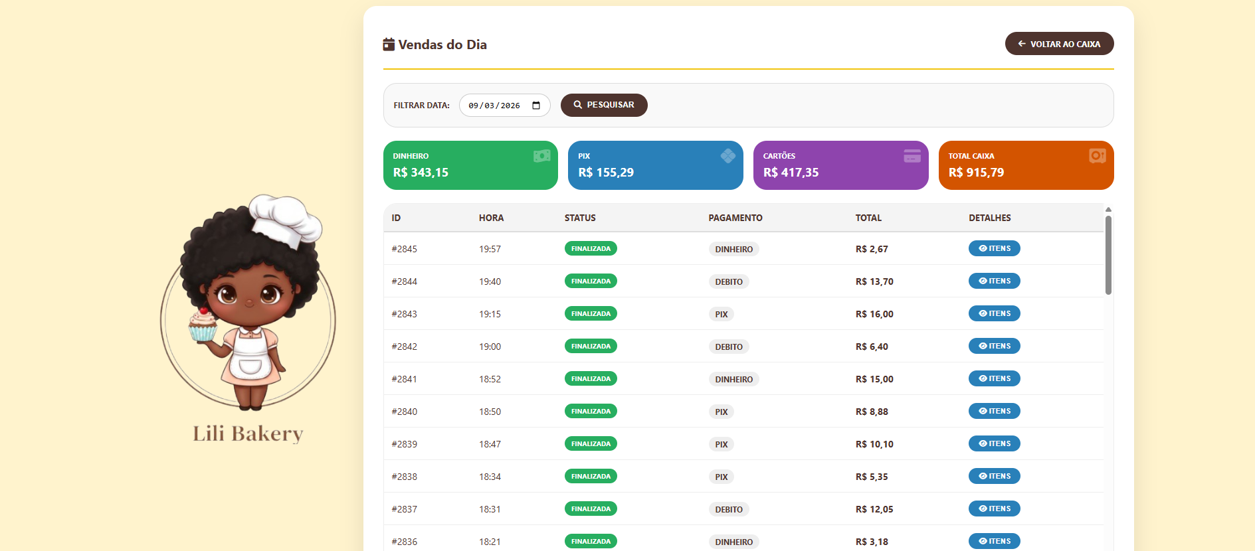The width and height of the screenshot is (1255, 551).
Task: Return to cashier with Voltar ao Caixa
Action: pyautogui.click(x=1059, y=44)
